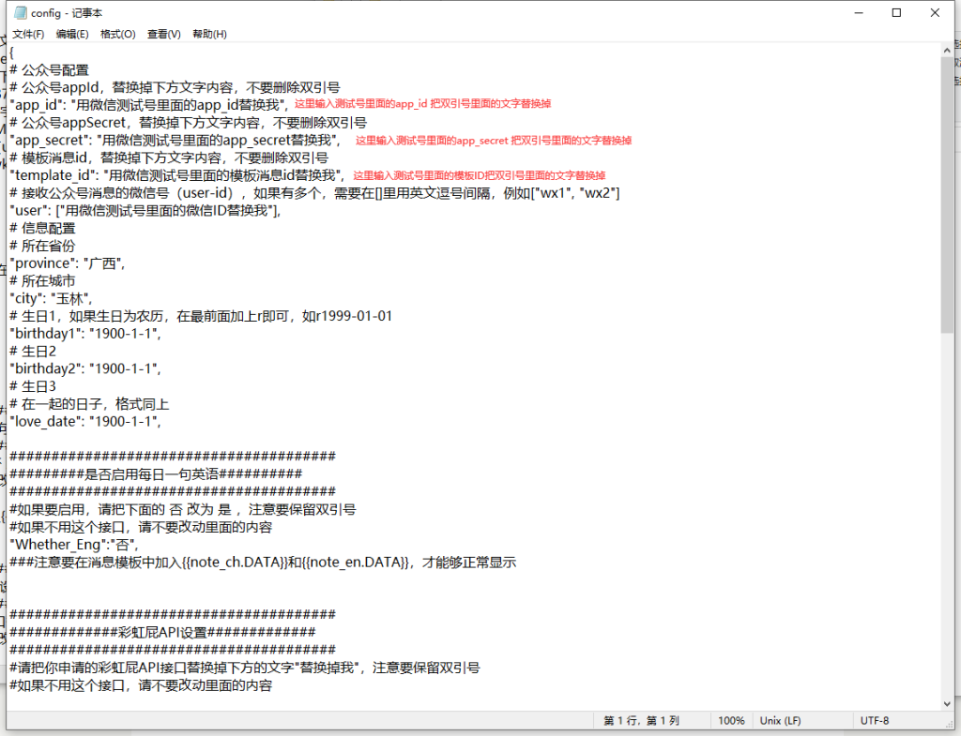
Task: Click the Notepad app icon in title bar
Action: pyautogui.click(x=19, y=12)
